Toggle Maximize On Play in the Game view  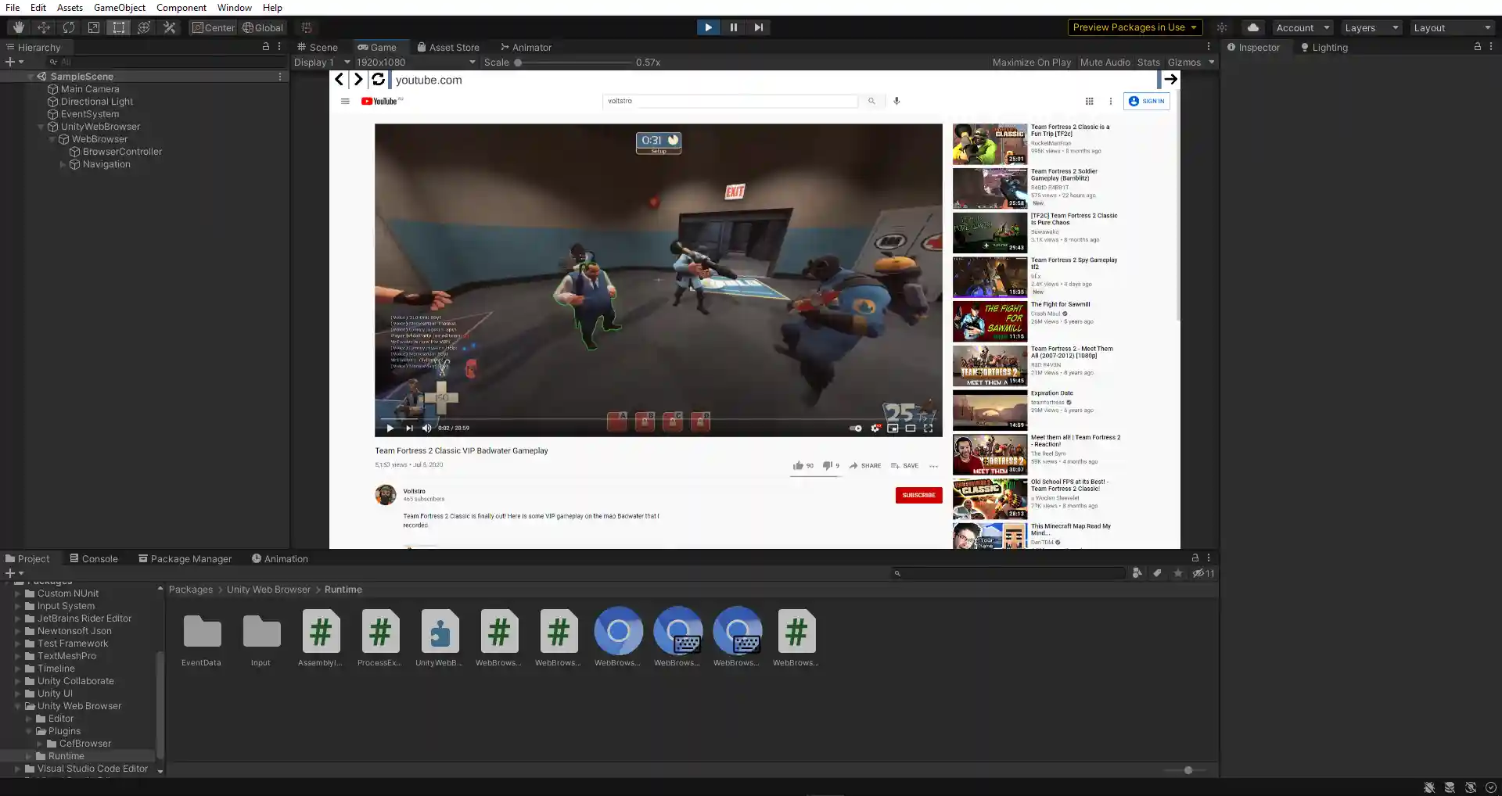(1031, 63)
